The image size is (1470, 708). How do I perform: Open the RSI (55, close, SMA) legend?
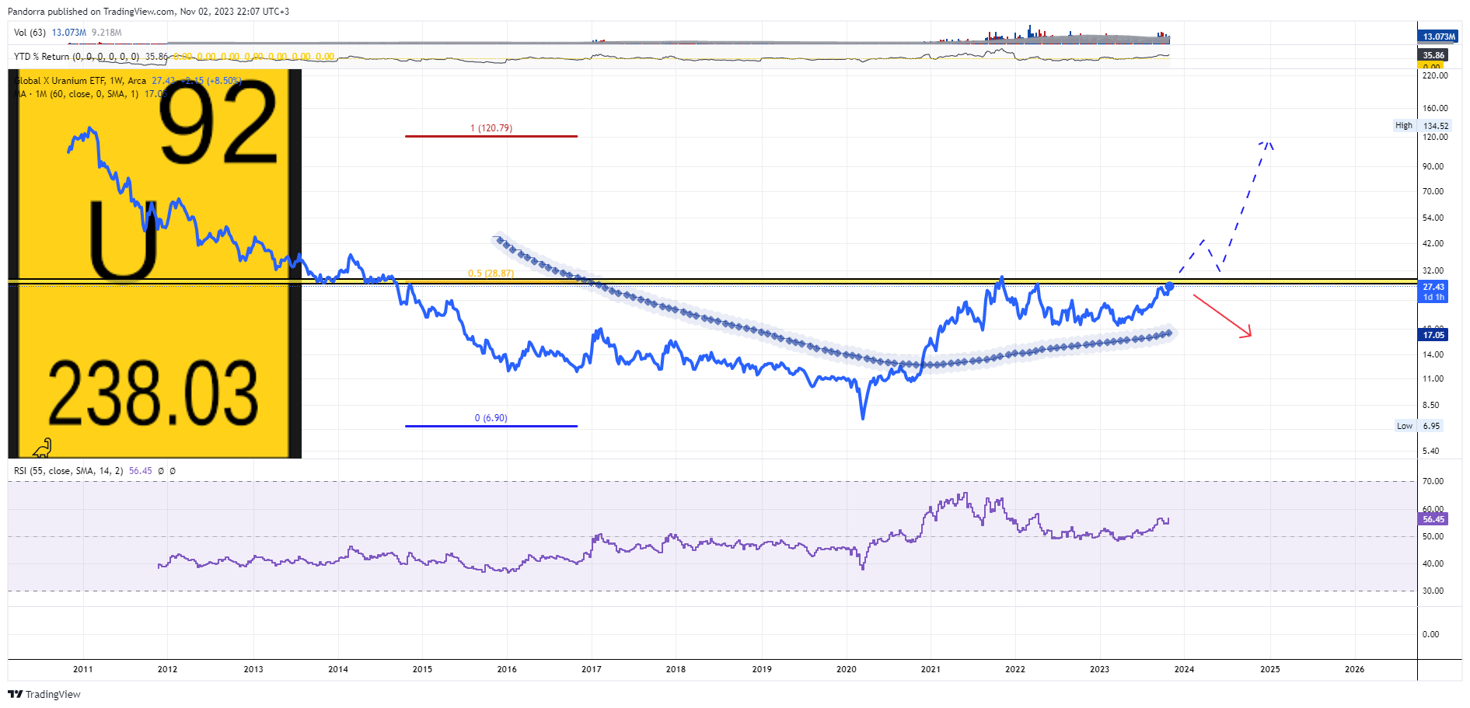coord(68,471)
